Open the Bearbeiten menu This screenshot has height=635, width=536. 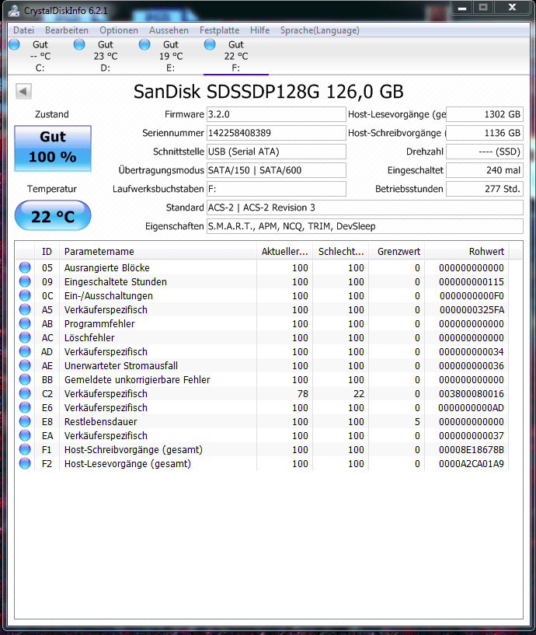(x=67, y=30)
